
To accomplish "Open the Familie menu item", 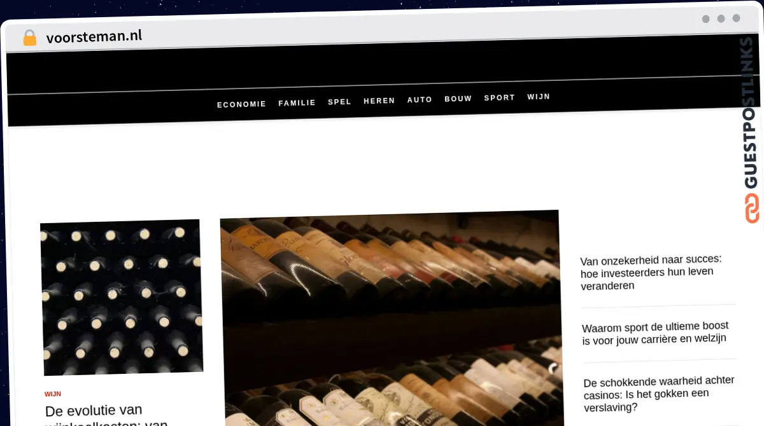I will (x=297, y=103).
